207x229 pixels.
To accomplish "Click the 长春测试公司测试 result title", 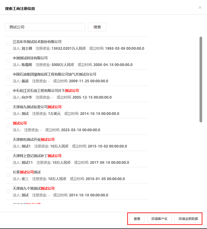I will [27, 172].
